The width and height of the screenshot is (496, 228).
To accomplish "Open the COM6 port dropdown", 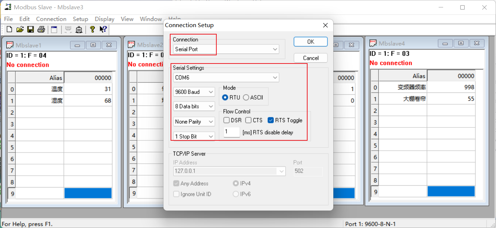I will point(226,78).
